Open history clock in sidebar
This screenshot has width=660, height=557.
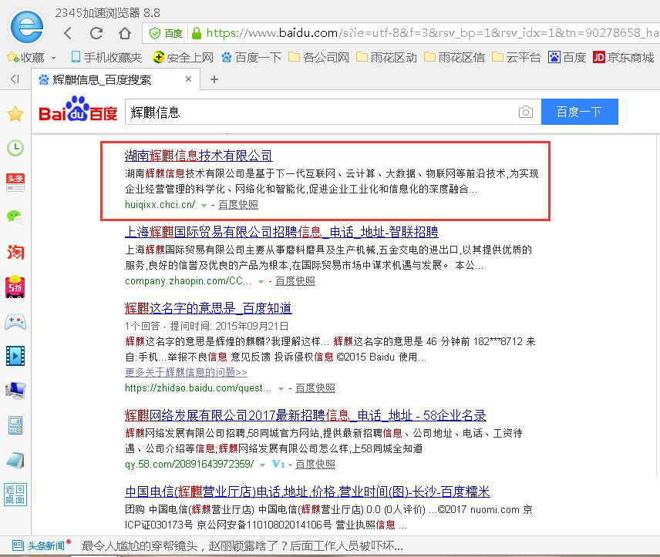pyautogui.click(x=15, y=148)
